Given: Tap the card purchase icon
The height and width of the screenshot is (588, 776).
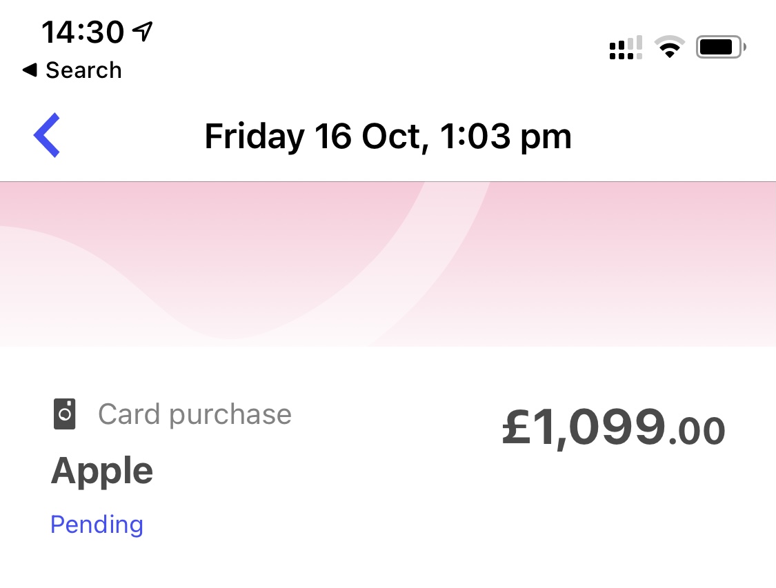Looking at the screenshot, I should pyautogui.click(x=65, y=414).
